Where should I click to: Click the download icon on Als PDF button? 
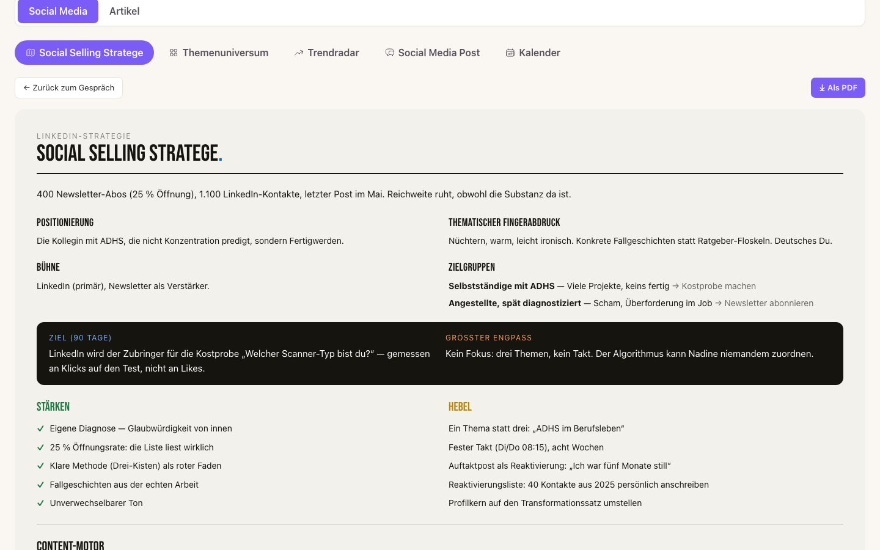click(822, 88)
